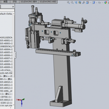Select component 035-40005<1
The width and height of the screenshot is (109, 109).
(6, 52)
